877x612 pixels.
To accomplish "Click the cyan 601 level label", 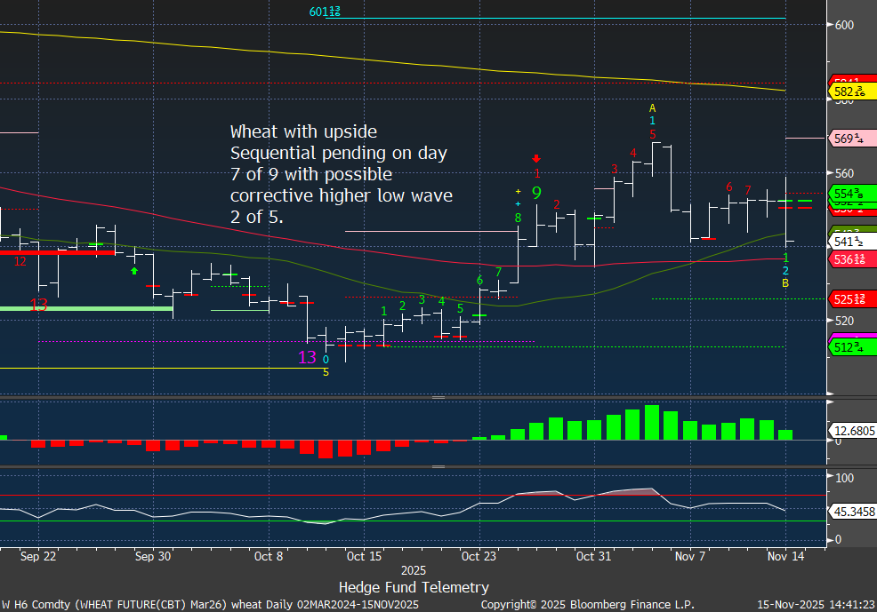I will point(325,12).
